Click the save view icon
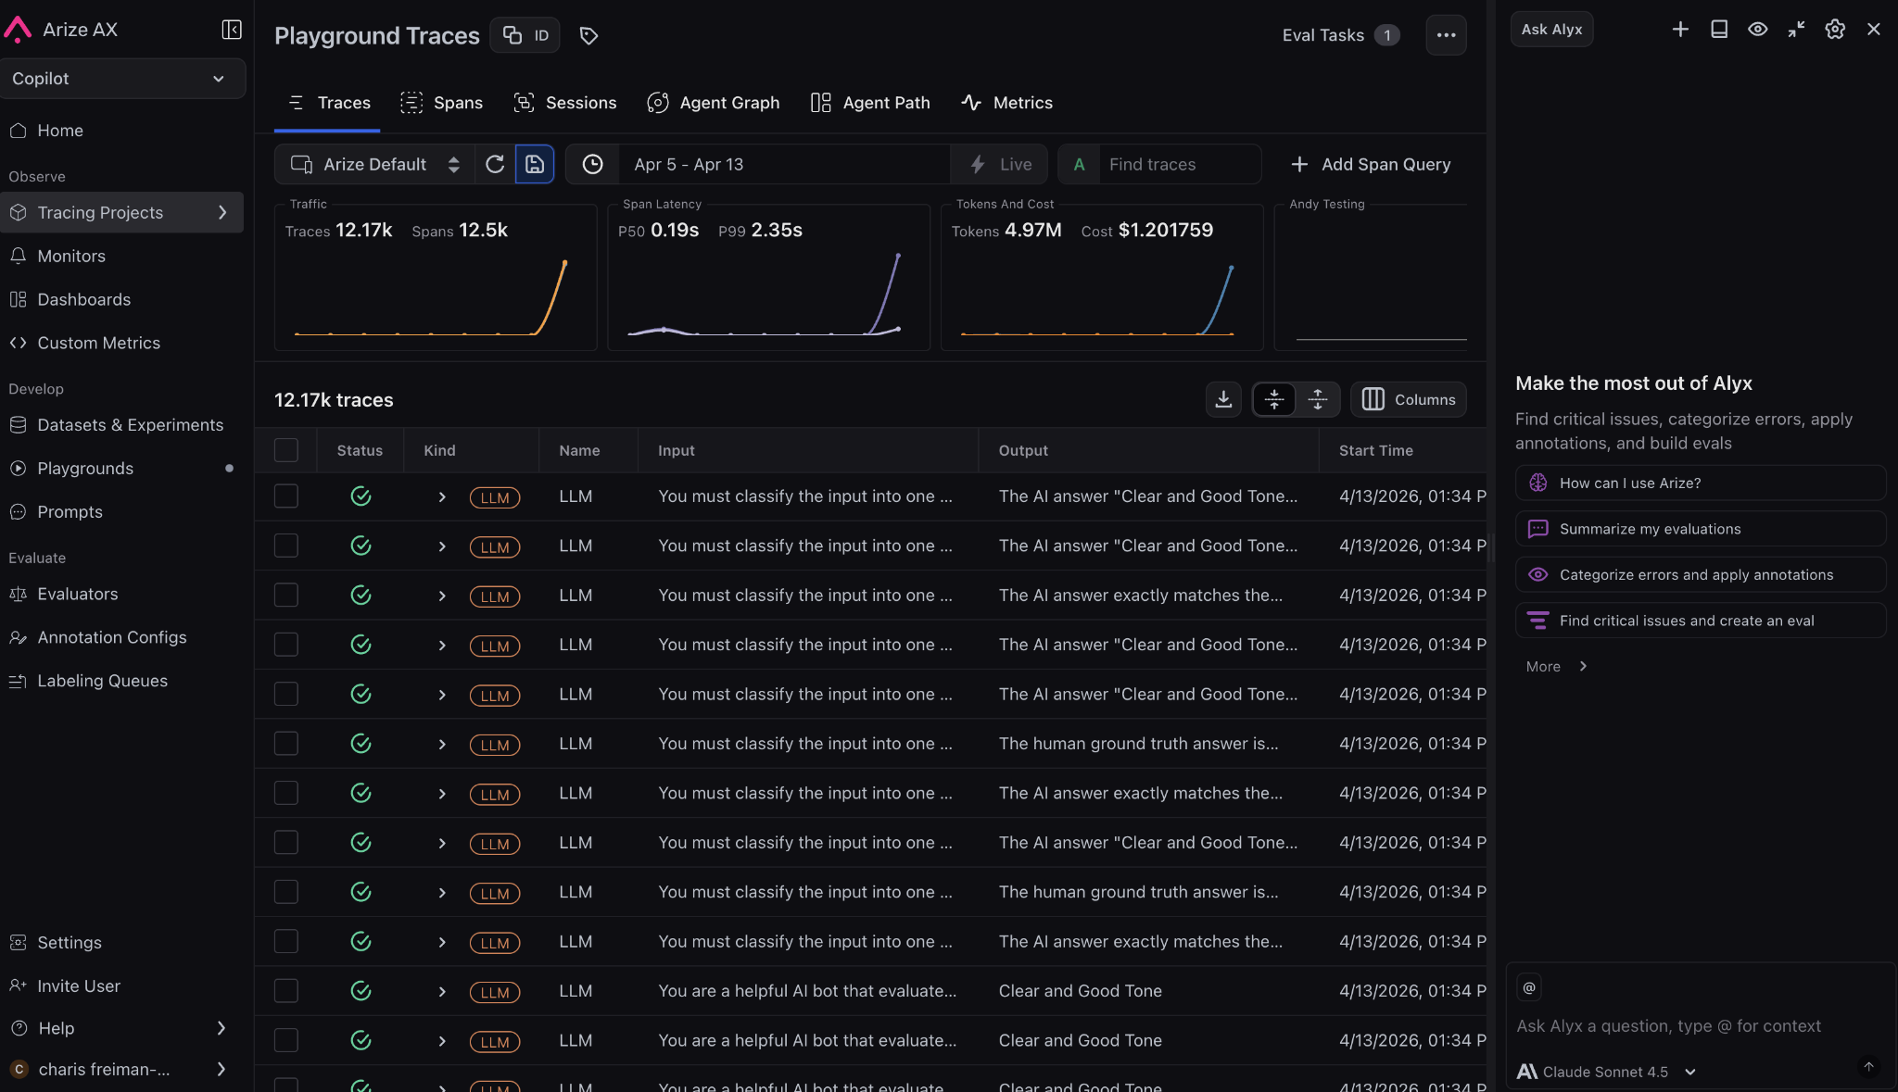Image resolution: width=1898 pixels, height=1092 pixels. (x=535, y=164)
